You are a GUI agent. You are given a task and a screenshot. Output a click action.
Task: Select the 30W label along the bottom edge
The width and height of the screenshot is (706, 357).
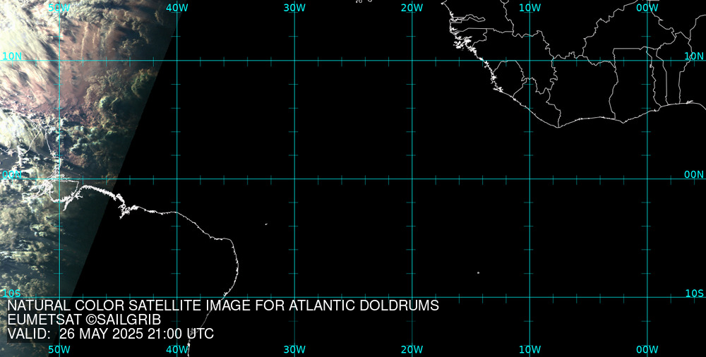tap(294, 350)
